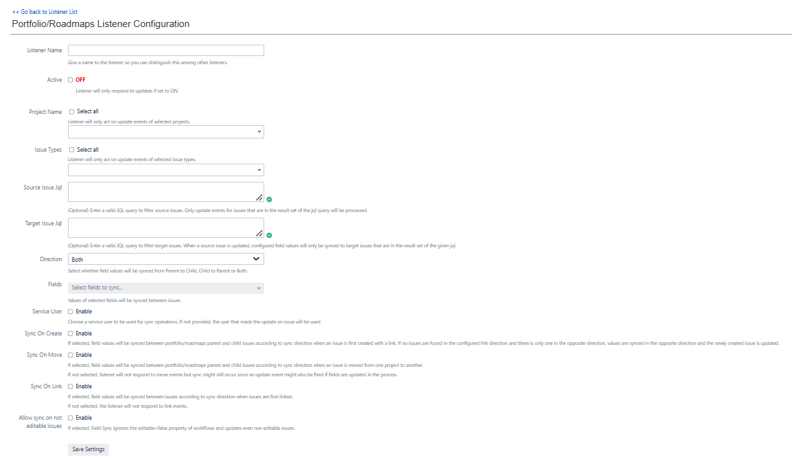Open the Select fields to sync dropdown
The image size is (792, 460).
pyautogui.click(x=165, y=288)
